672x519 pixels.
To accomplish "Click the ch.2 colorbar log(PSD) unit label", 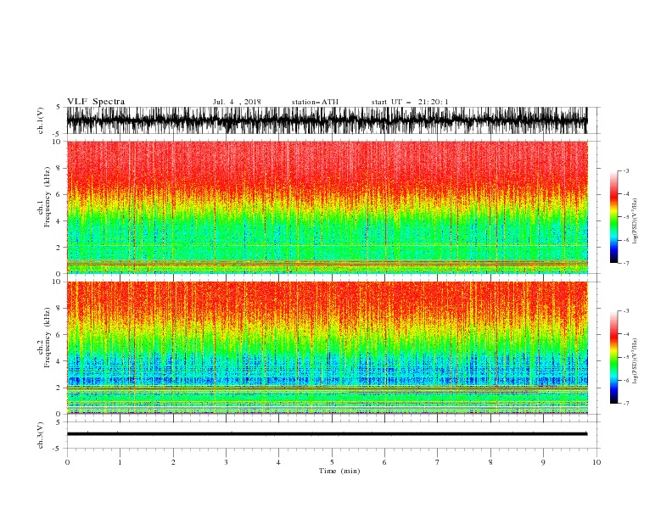I will coord(635,361).
